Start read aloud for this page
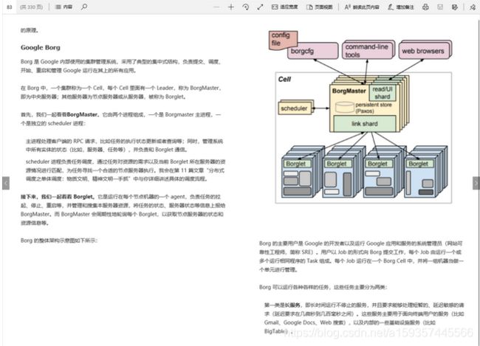 pos(362,7)
